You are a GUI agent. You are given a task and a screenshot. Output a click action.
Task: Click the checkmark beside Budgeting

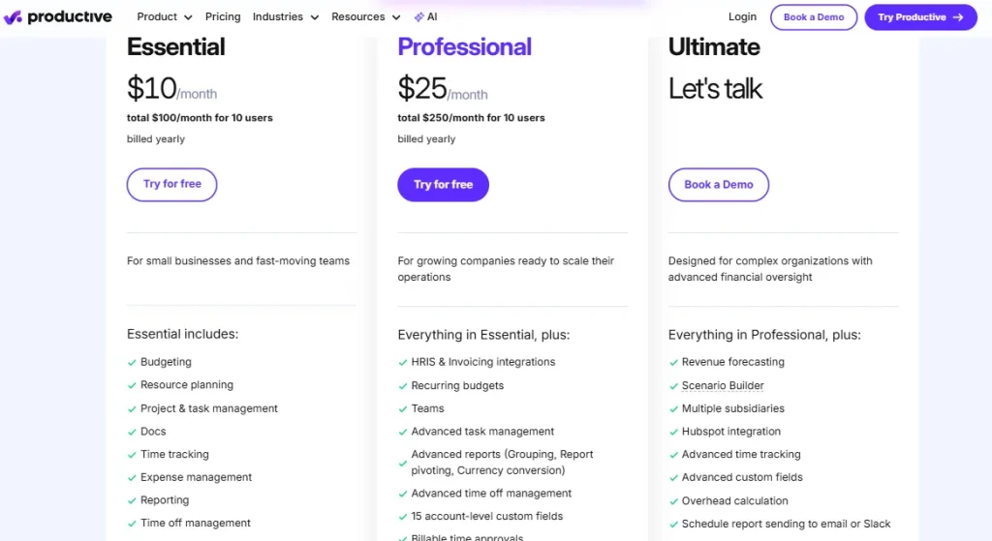[132, 362]
